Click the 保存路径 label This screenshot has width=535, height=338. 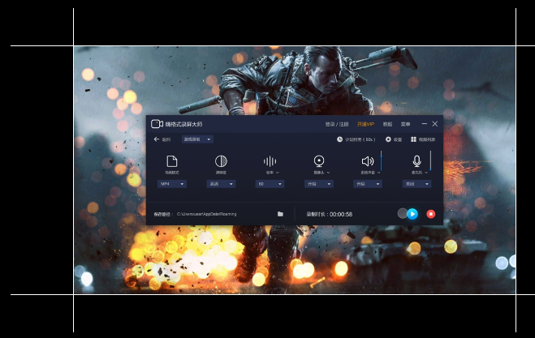(162, 214)
